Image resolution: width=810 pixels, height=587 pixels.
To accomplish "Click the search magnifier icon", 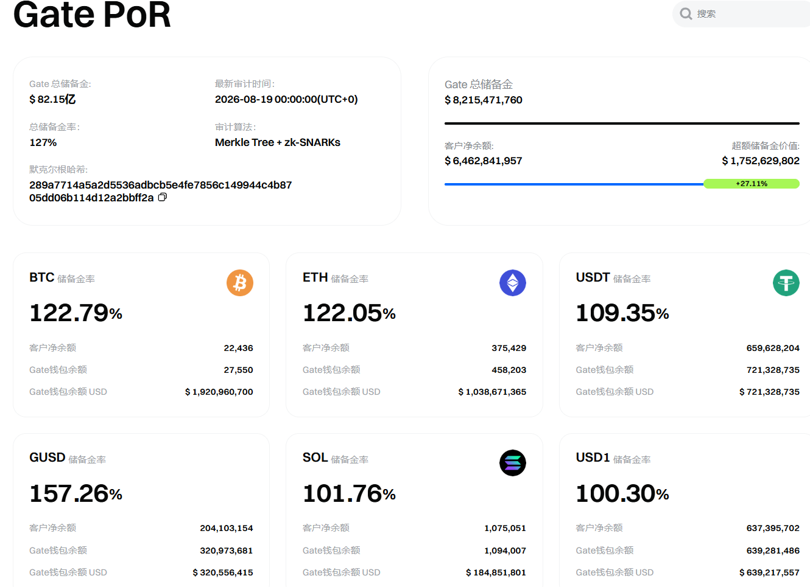I will (686, 13).
